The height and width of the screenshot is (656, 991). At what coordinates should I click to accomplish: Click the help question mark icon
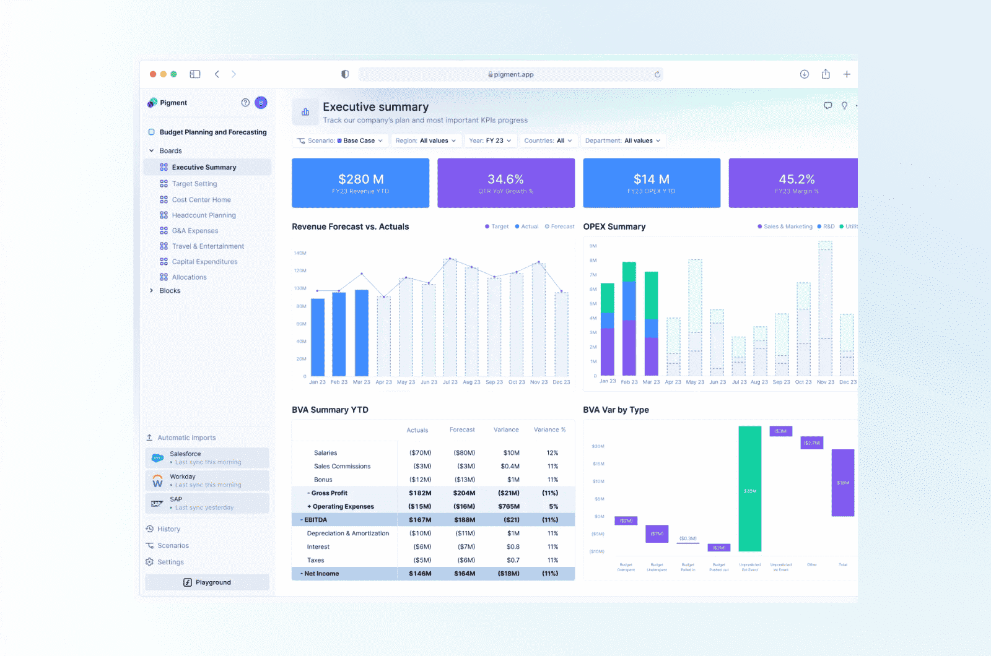pos(245,103)
